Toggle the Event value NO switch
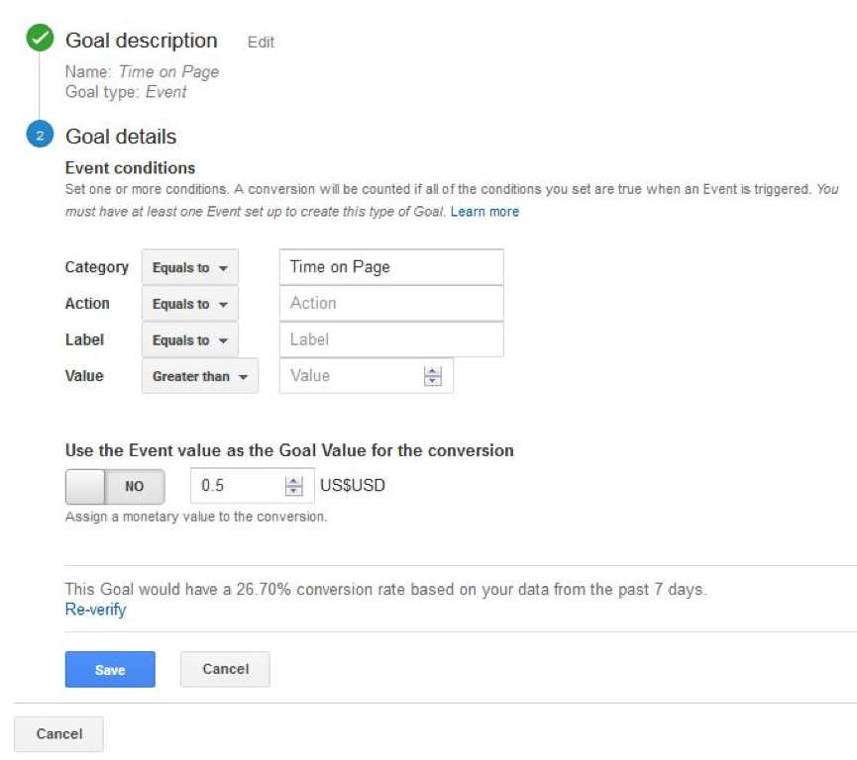This screenshot has height=760, width=857. click(115, 486)
